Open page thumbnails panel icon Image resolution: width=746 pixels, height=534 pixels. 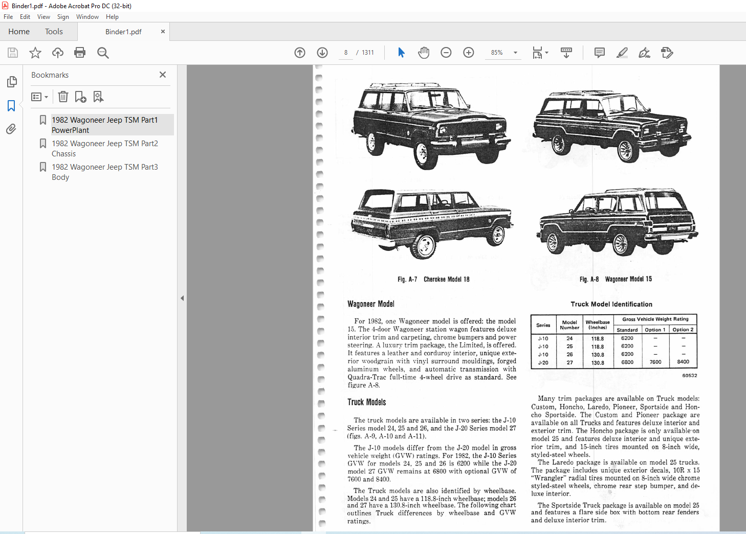pos(11,82)
